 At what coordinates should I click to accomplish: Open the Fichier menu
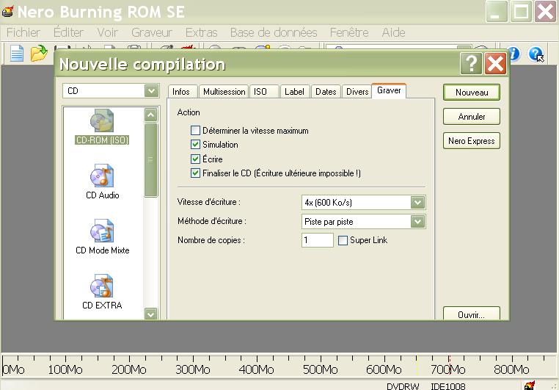[x=23, y=32]
